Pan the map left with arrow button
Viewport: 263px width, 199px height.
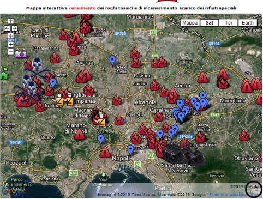point(7,28)
